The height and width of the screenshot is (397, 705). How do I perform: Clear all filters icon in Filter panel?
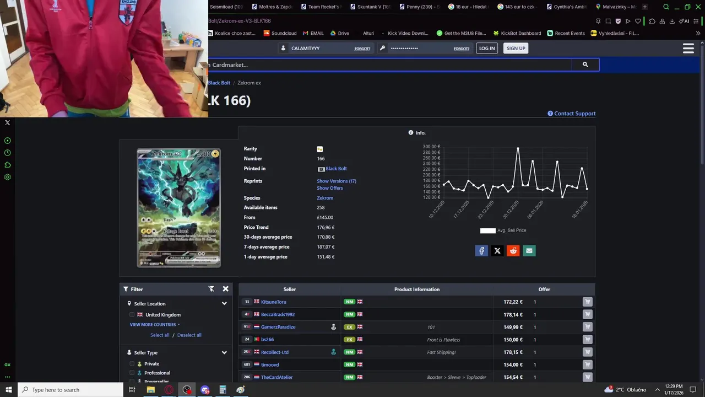point(211,289)
